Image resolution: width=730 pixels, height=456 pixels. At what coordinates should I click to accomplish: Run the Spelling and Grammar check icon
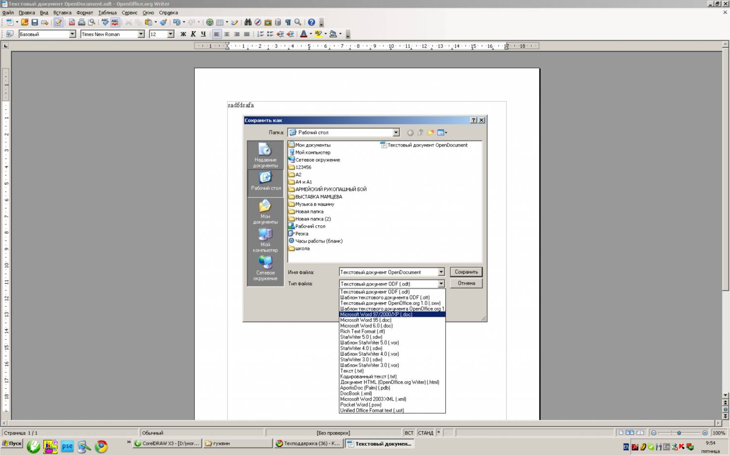point(105,22)
